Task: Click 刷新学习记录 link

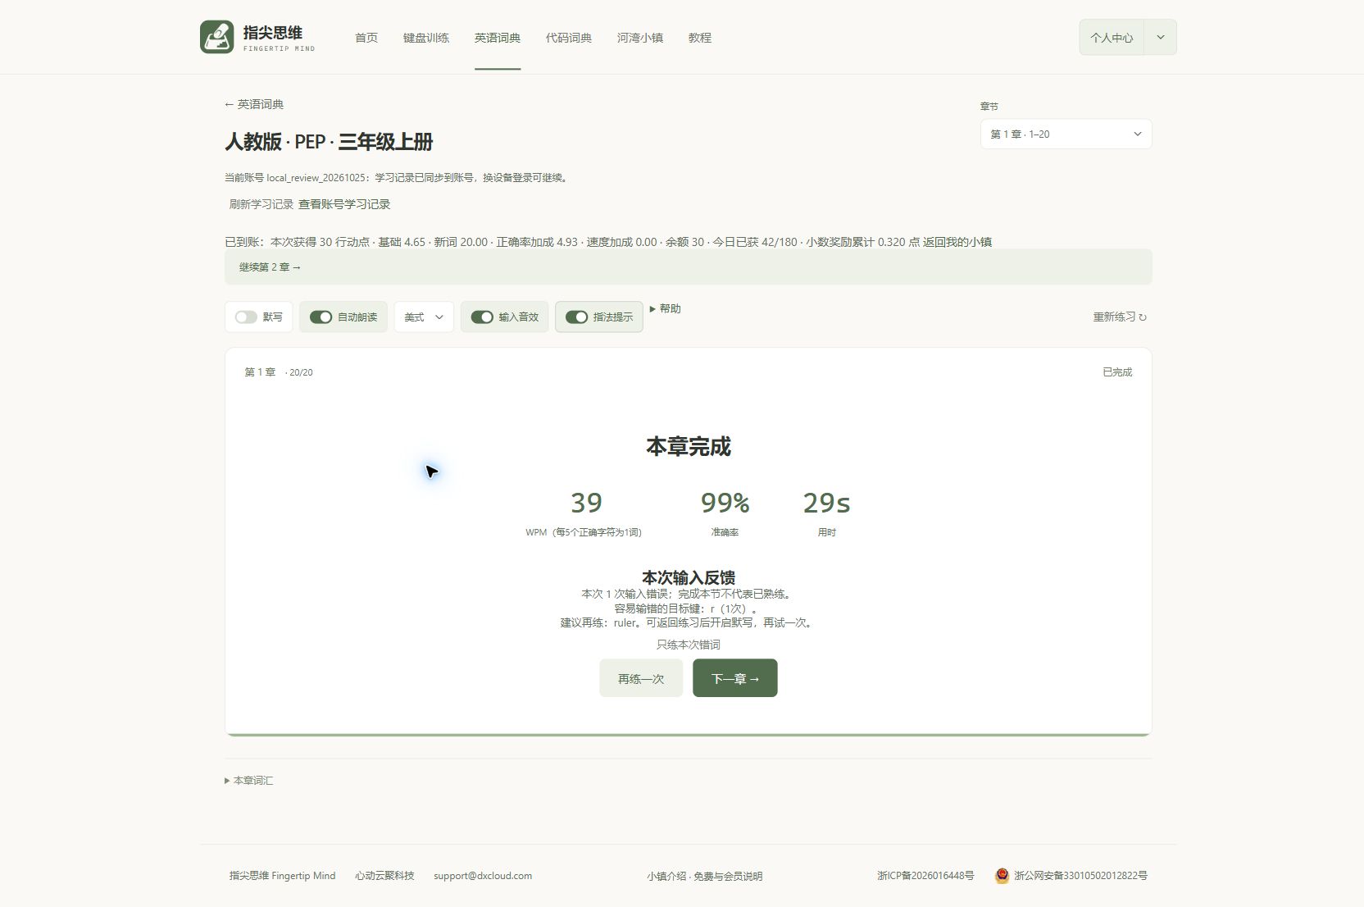Action: 261,204
